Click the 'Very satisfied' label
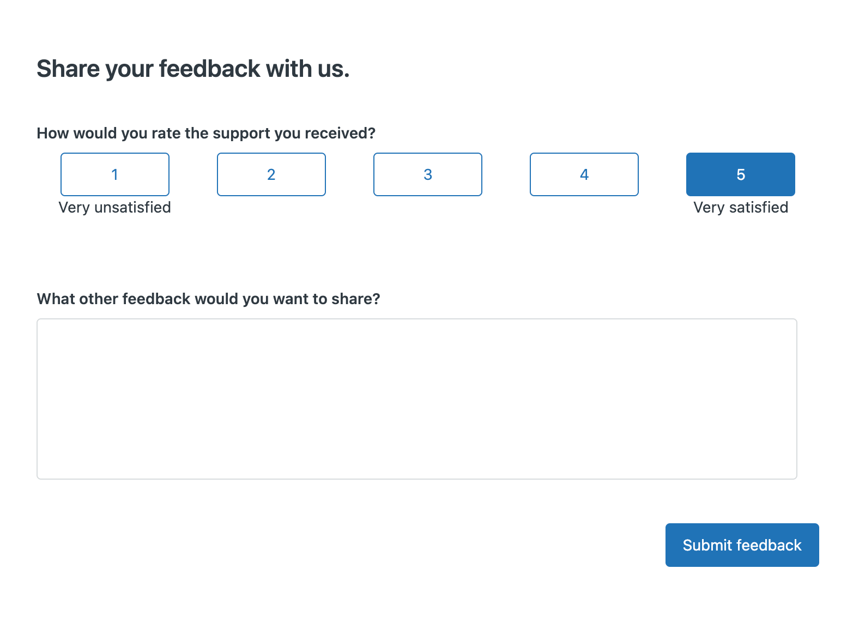847x629 pixels. pyautogui.click(x=741, y=208)
